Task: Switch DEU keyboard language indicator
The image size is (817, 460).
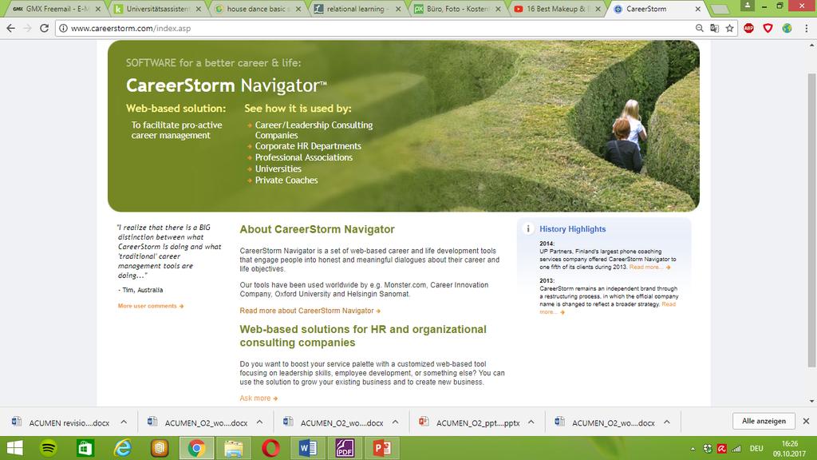Action: pos(756,449)
